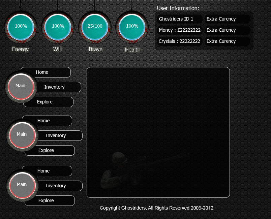
Task: Click Extra Curency beside Ghostriders ID
Action: pyautogui.click(x=227, y=19)
